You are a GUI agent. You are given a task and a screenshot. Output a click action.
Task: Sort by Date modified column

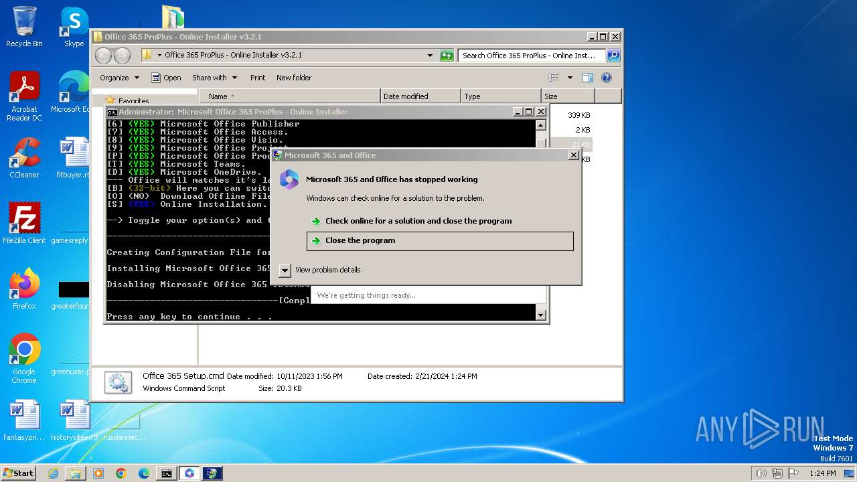pos(420,96)
